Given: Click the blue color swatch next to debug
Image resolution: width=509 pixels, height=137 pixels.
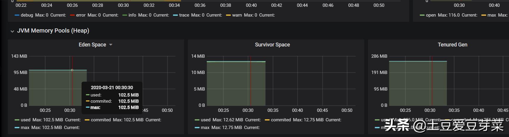Looking at the screenshot, I should 17,15.
